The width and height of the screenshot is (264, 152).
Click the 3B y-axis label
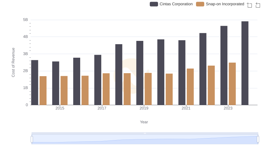[x=25, y=54]
